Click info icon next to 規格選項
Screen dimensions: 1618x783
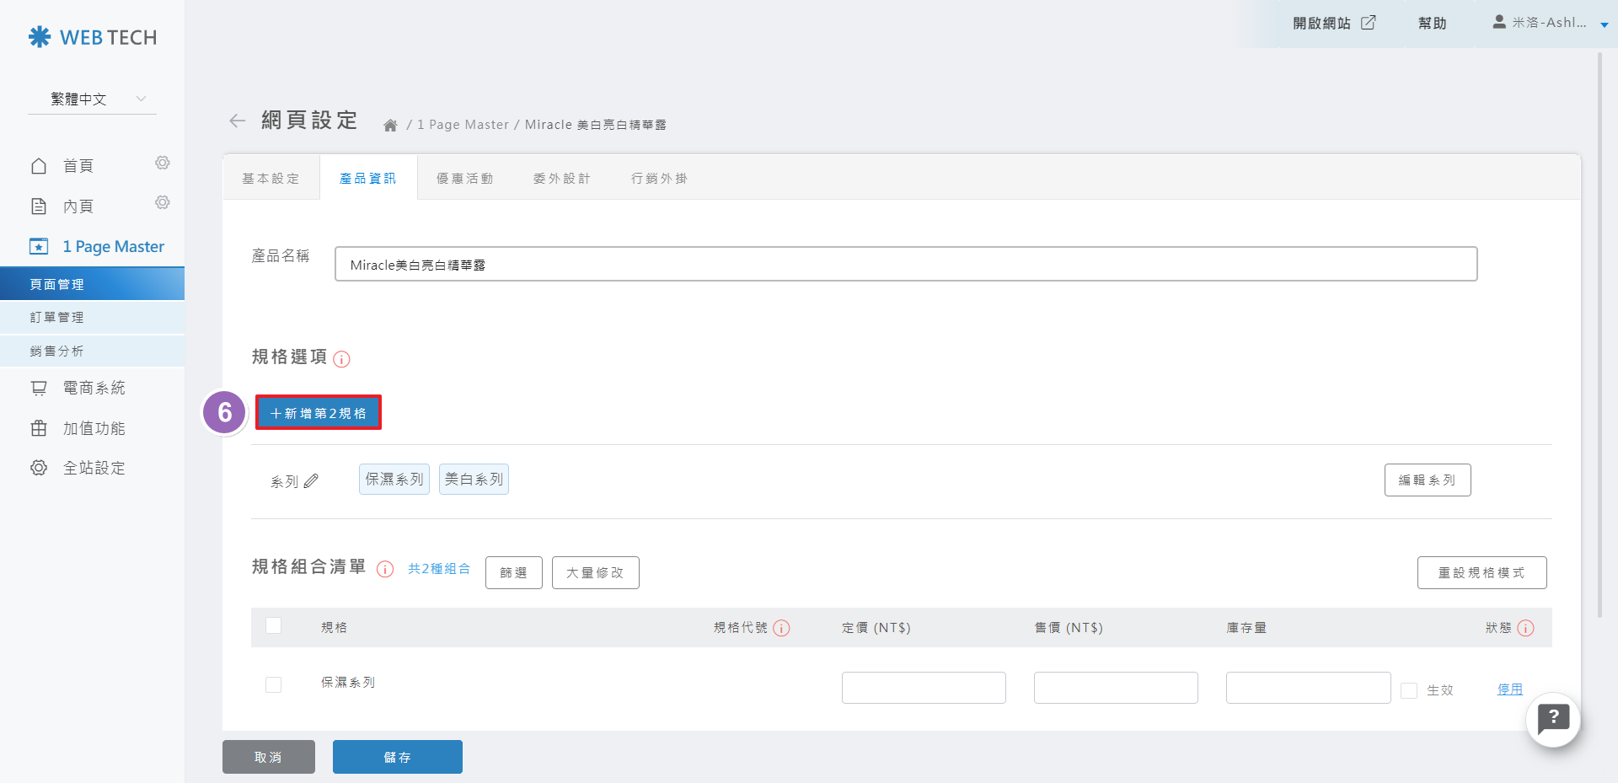[341, 359]
